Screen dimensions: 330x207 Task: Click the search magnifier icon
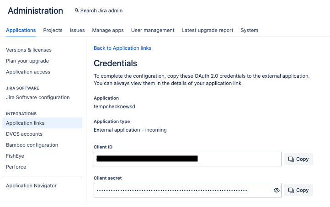click(x=77, y=11)
